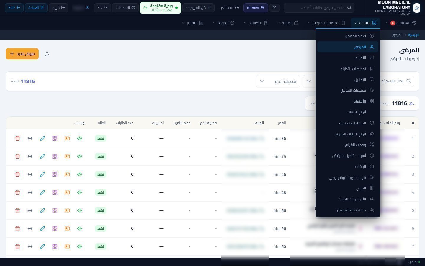Open the العيادة clinic button
This screenshot has width=425, height=266.
36,8
